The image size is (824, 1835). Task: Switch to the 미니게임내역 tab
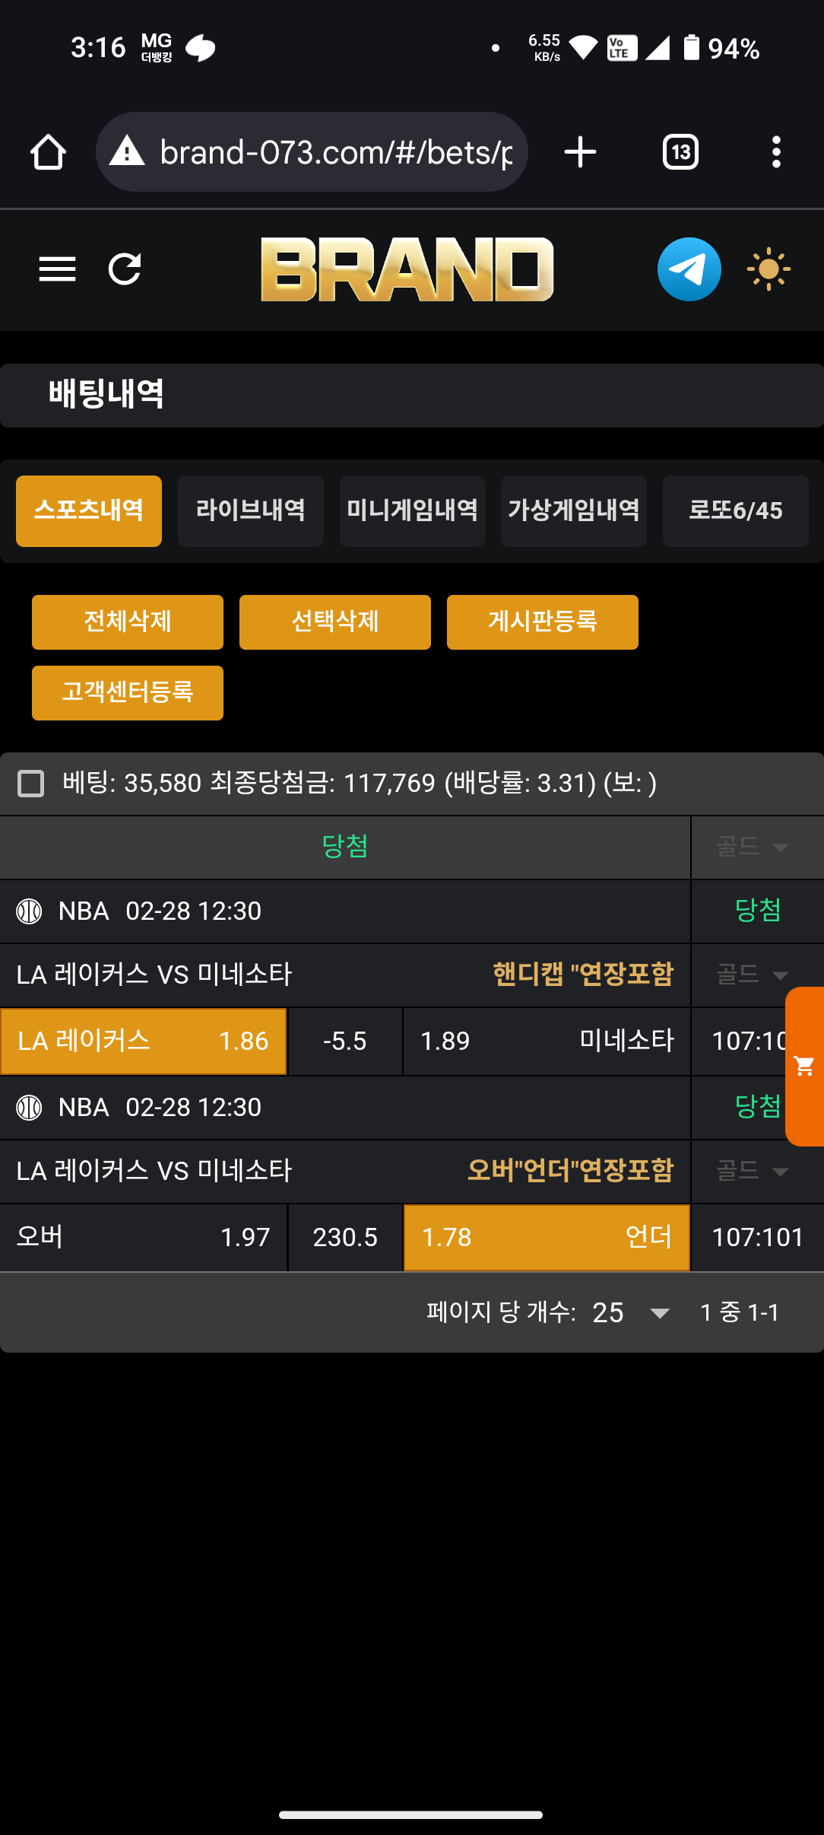(412, 510)
